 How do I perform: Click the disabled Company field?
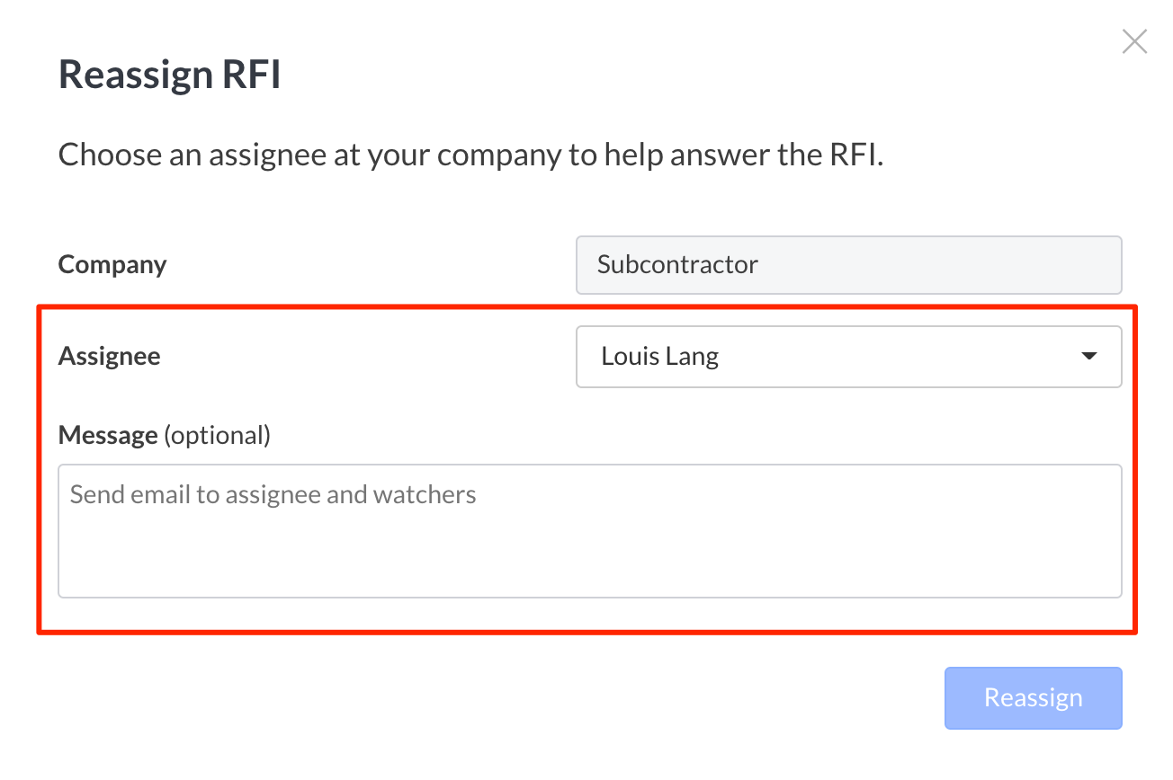pyautogui.click(x=847, y=265)
